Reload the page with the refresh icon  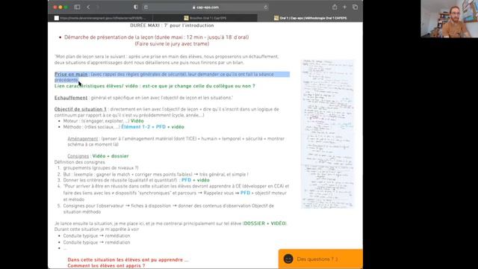(x=266, y=7)
